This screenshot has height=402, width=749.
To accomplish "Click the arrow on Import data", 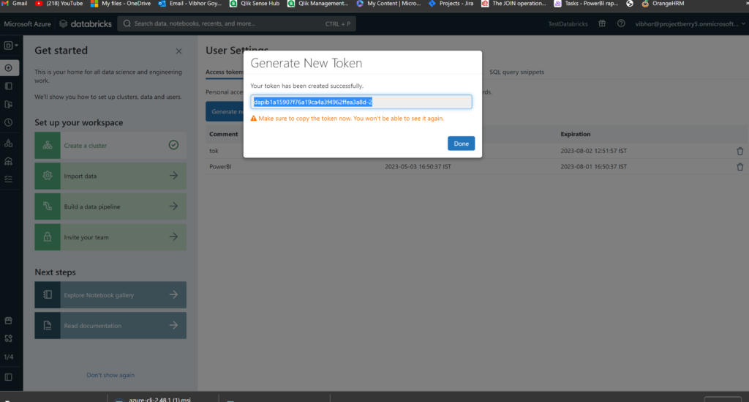I will (x=173, y=176).
